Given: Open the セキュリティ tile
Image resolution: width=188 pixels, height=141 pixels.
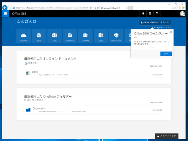Looking at the screenshot, I should click(x=116, y=36).
